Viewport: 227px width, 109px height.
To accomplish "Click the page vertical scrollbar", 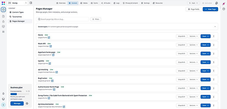I will click(220, 7).
